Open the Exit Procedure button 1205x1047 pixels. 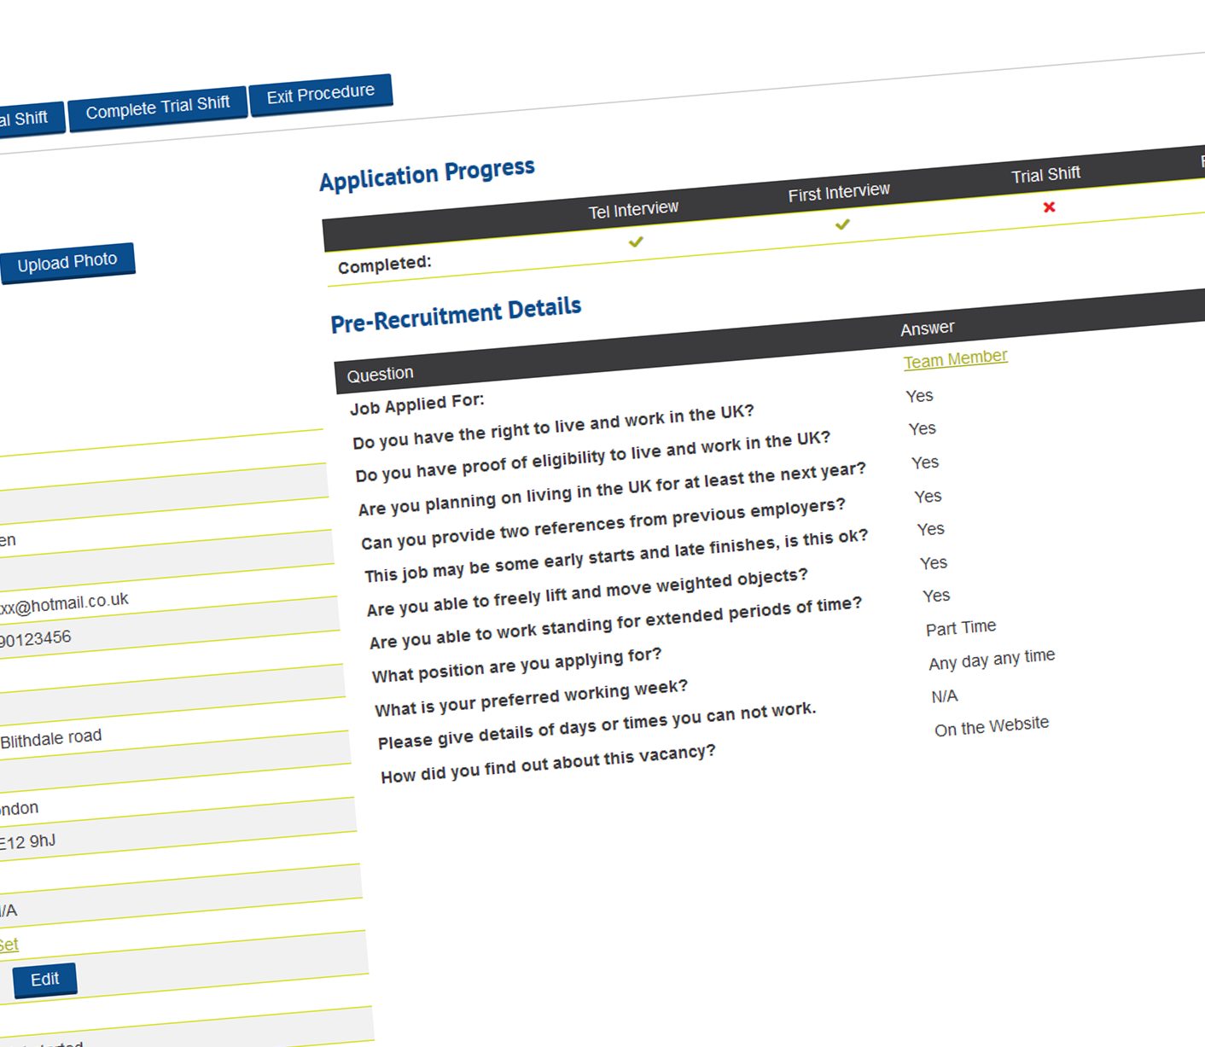[321, 94]
